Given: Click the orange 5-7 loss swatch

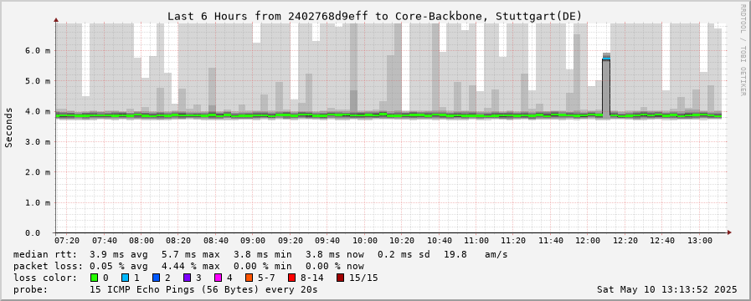Looking at the screenshot, I should coord(249,278).
